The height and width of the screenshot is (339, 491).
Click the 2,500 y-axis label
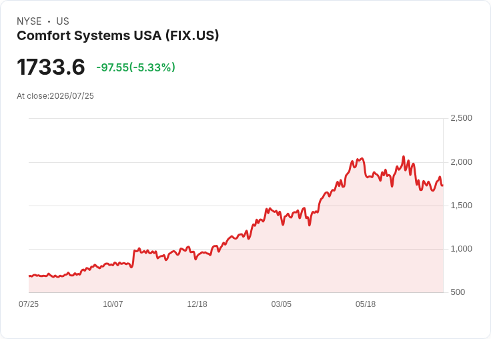(x=461, y=118)
